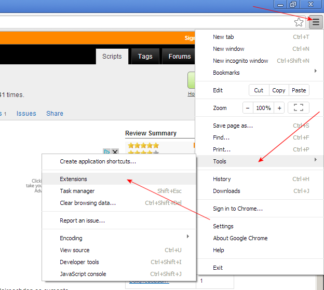324x290 pixels.
Task: Open Task manager menu entry
Action: [77, 191]
